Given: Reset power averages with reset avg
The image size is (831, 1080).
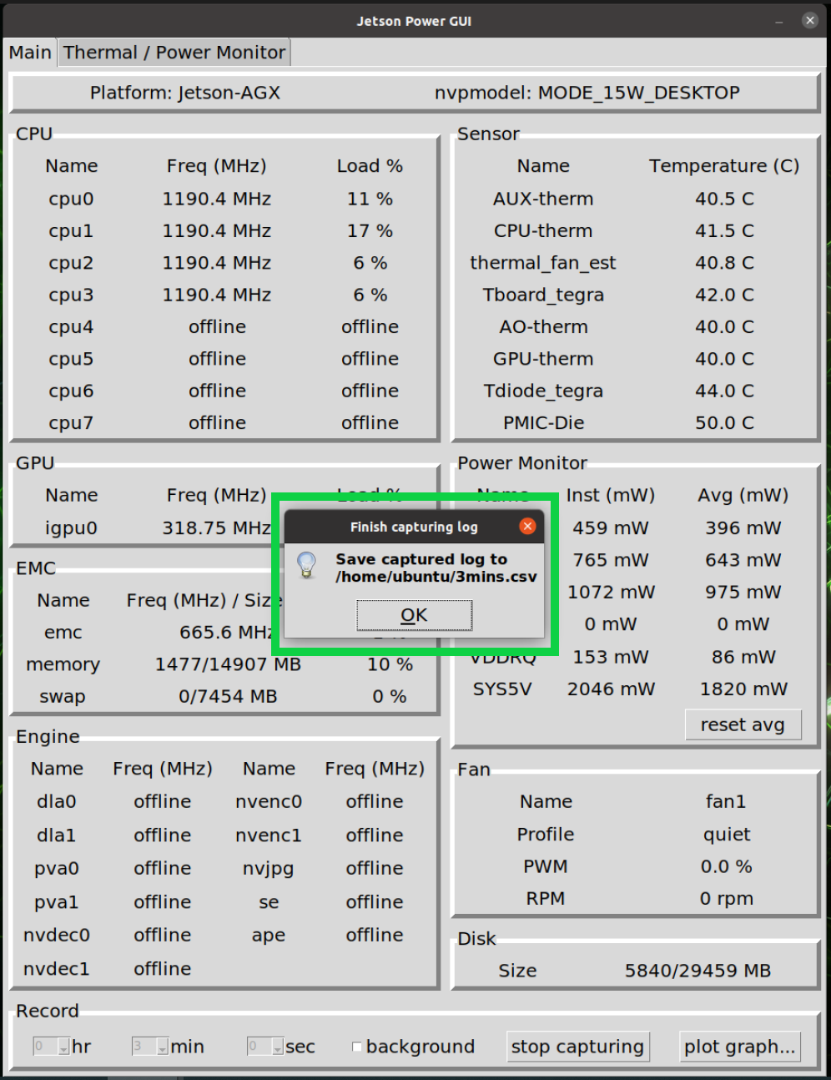Looking at the screenshot, I should (743, 724).
